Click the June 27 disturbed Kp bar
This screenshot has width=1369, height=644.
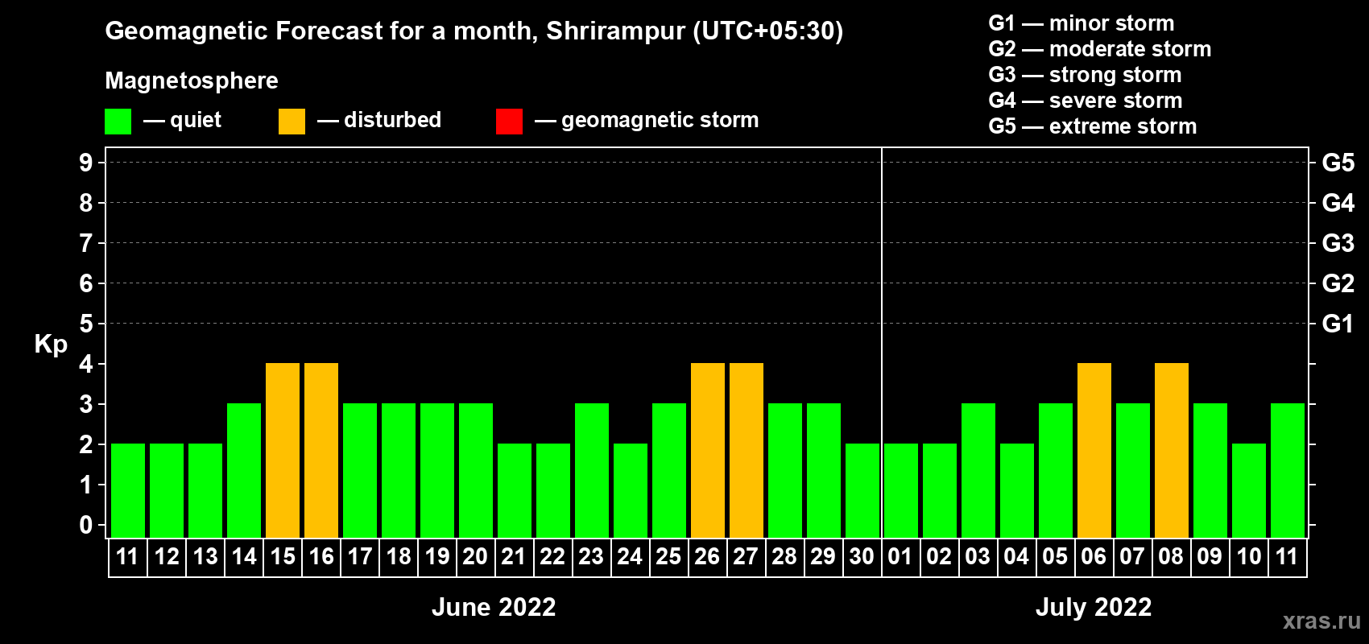pyautogui.click(x=747, y=450)
